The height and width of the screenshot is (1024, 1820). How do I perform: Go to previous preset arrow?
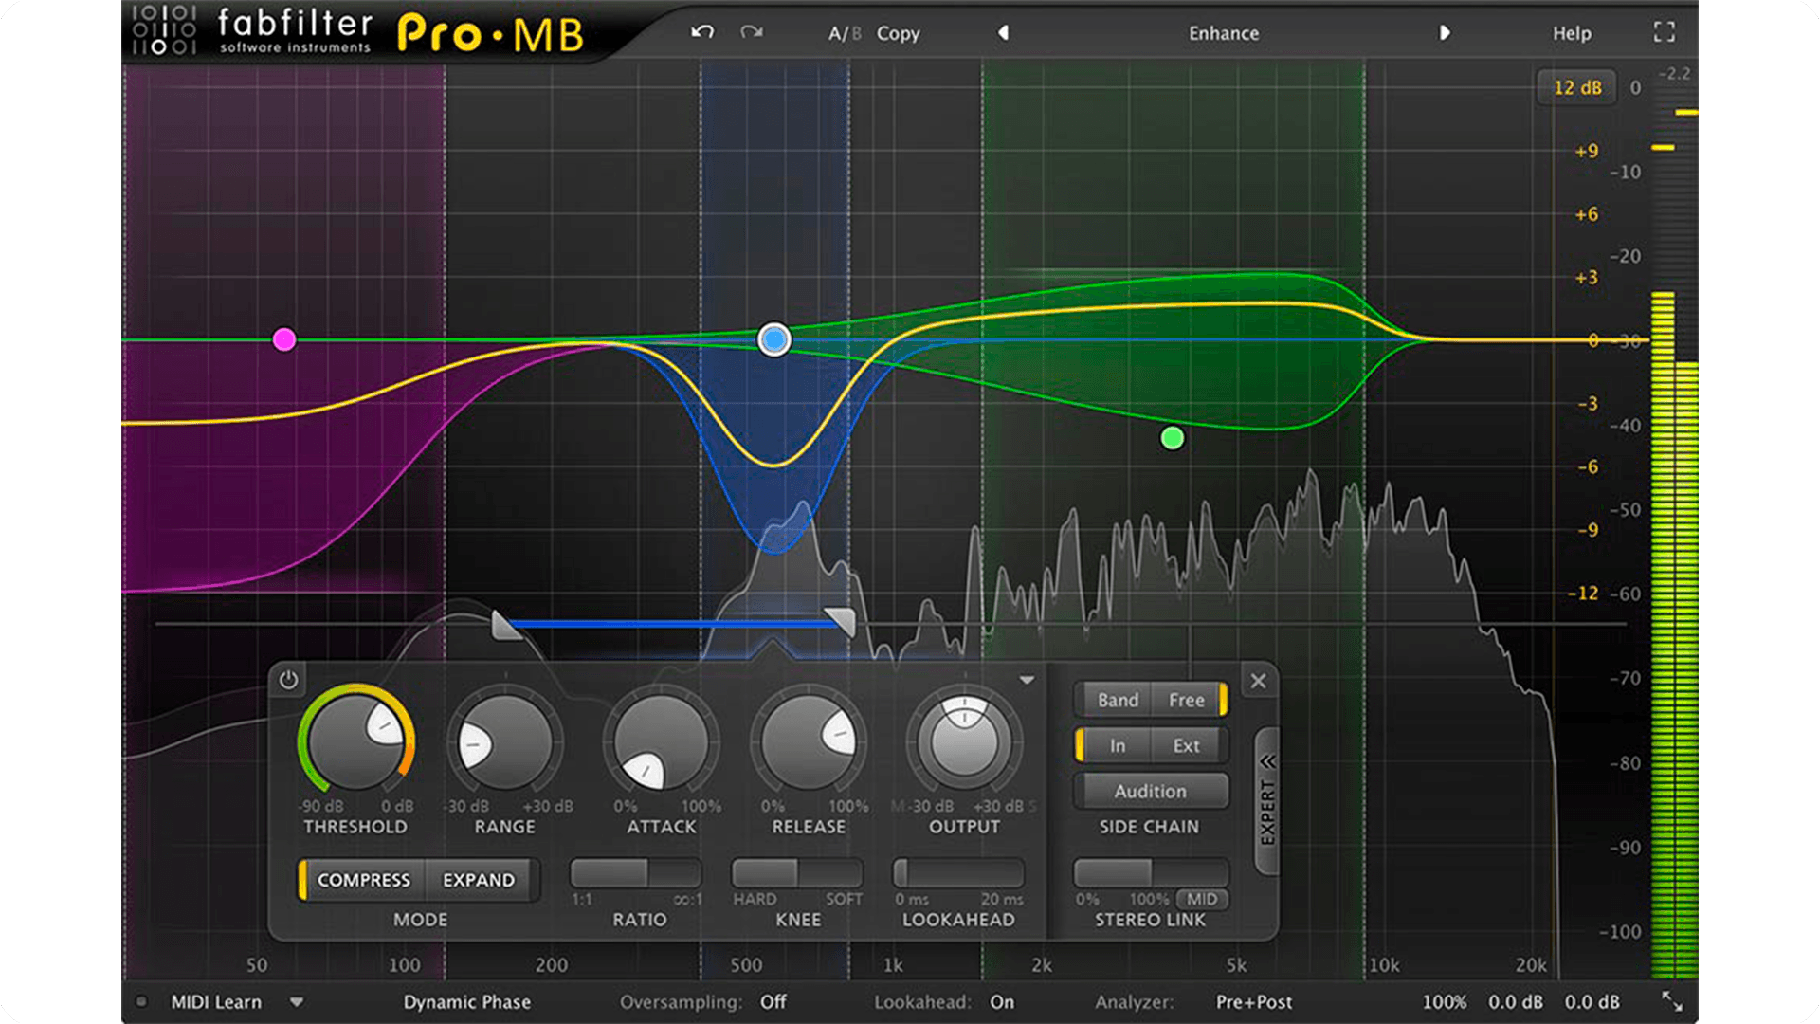[1003, 33]
